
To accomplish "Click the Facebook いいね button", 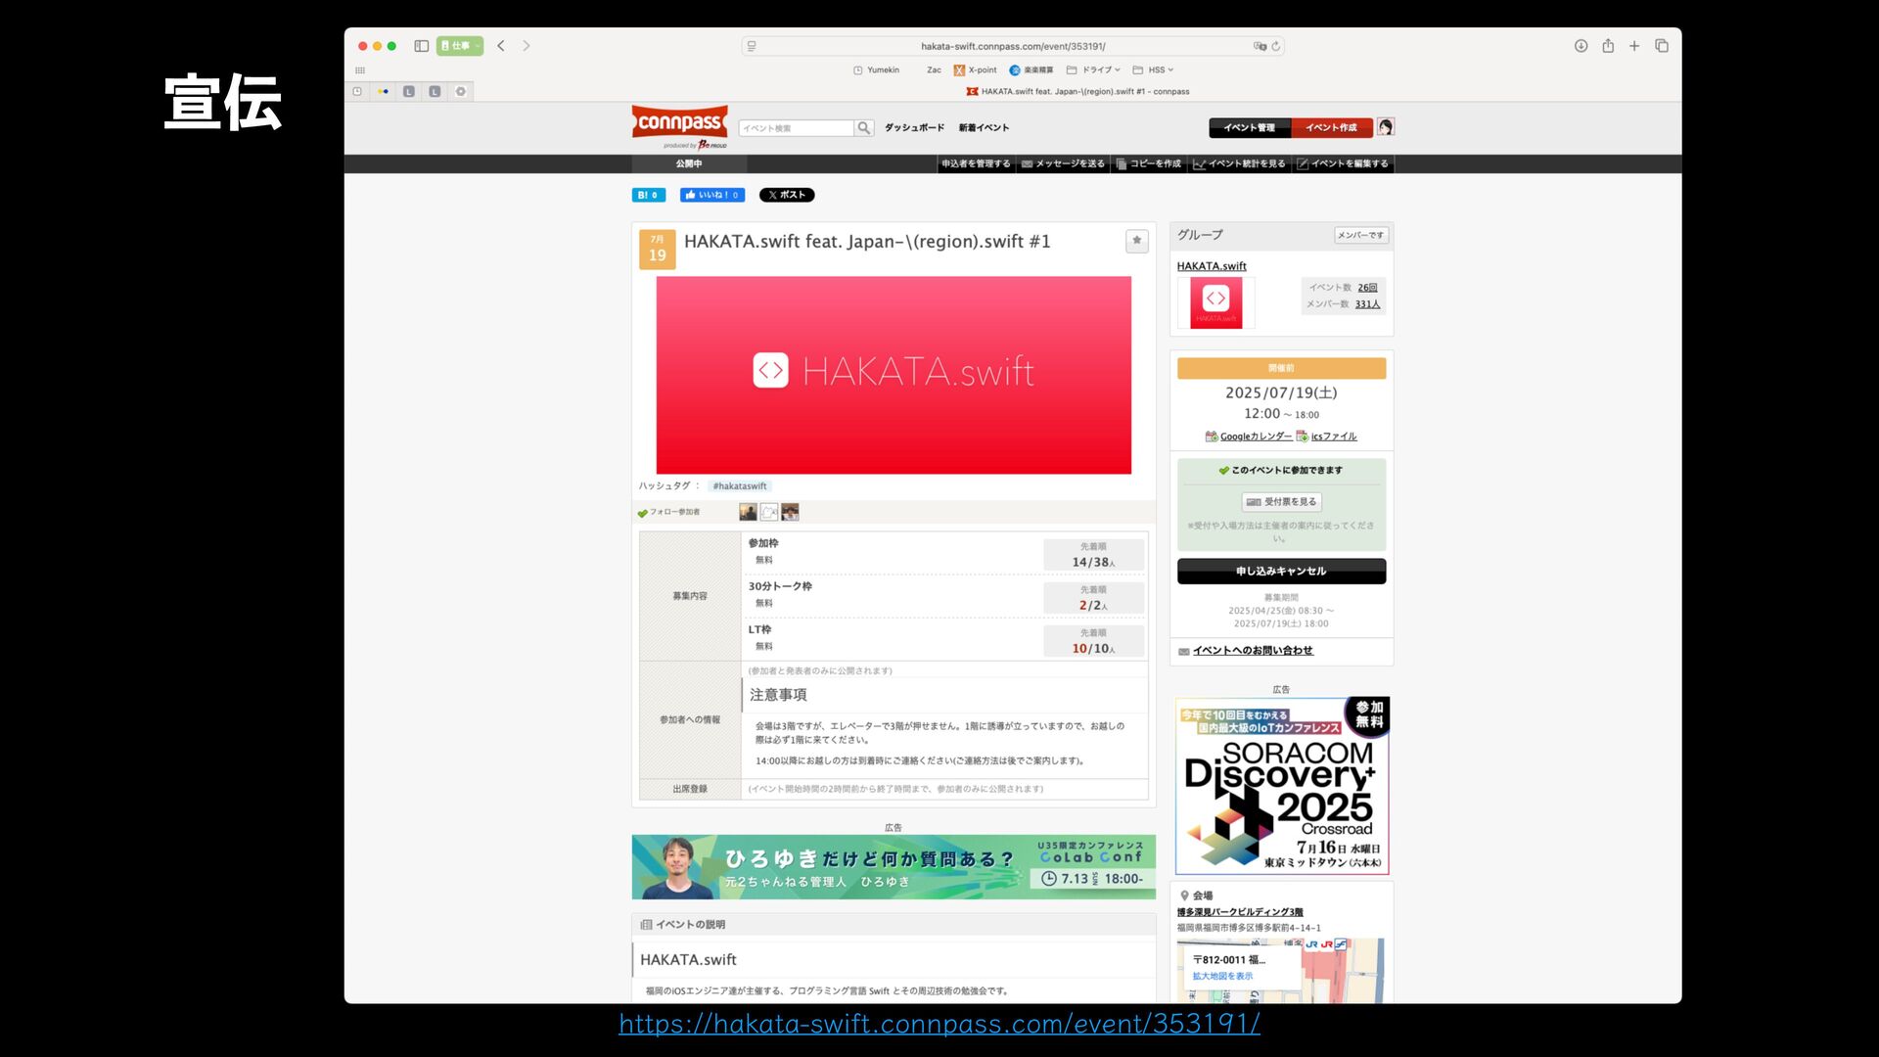I will click(x=711, y=195).
